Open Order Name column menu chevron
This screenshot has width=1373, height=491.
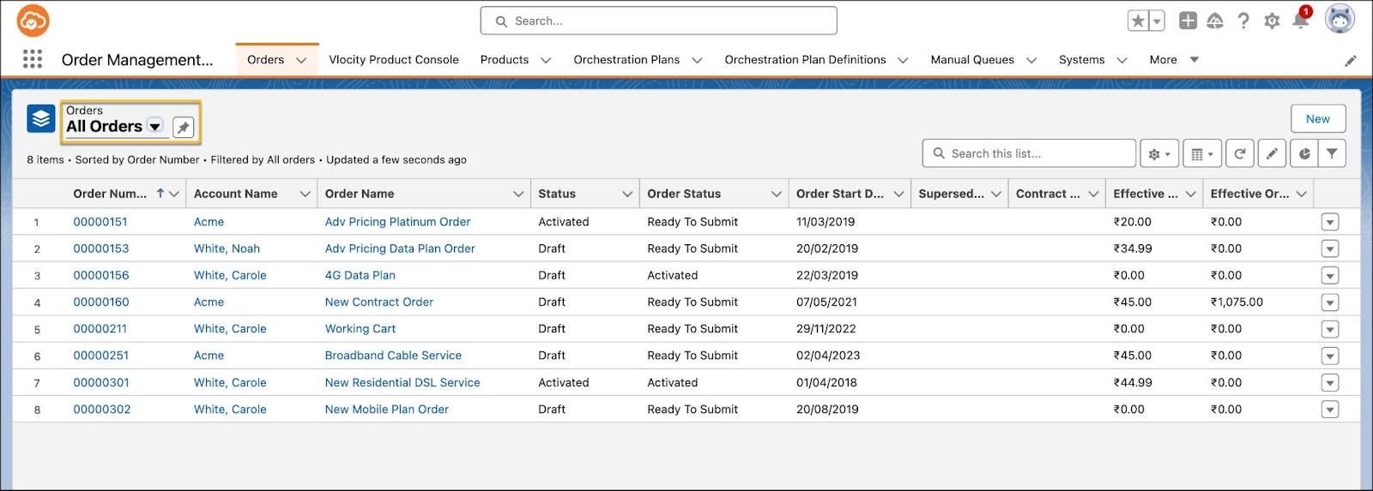tap(518, 194)
